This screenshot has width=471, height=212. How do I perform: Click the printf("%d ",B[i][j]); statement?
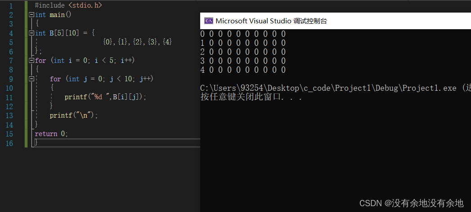pos(105,97)
